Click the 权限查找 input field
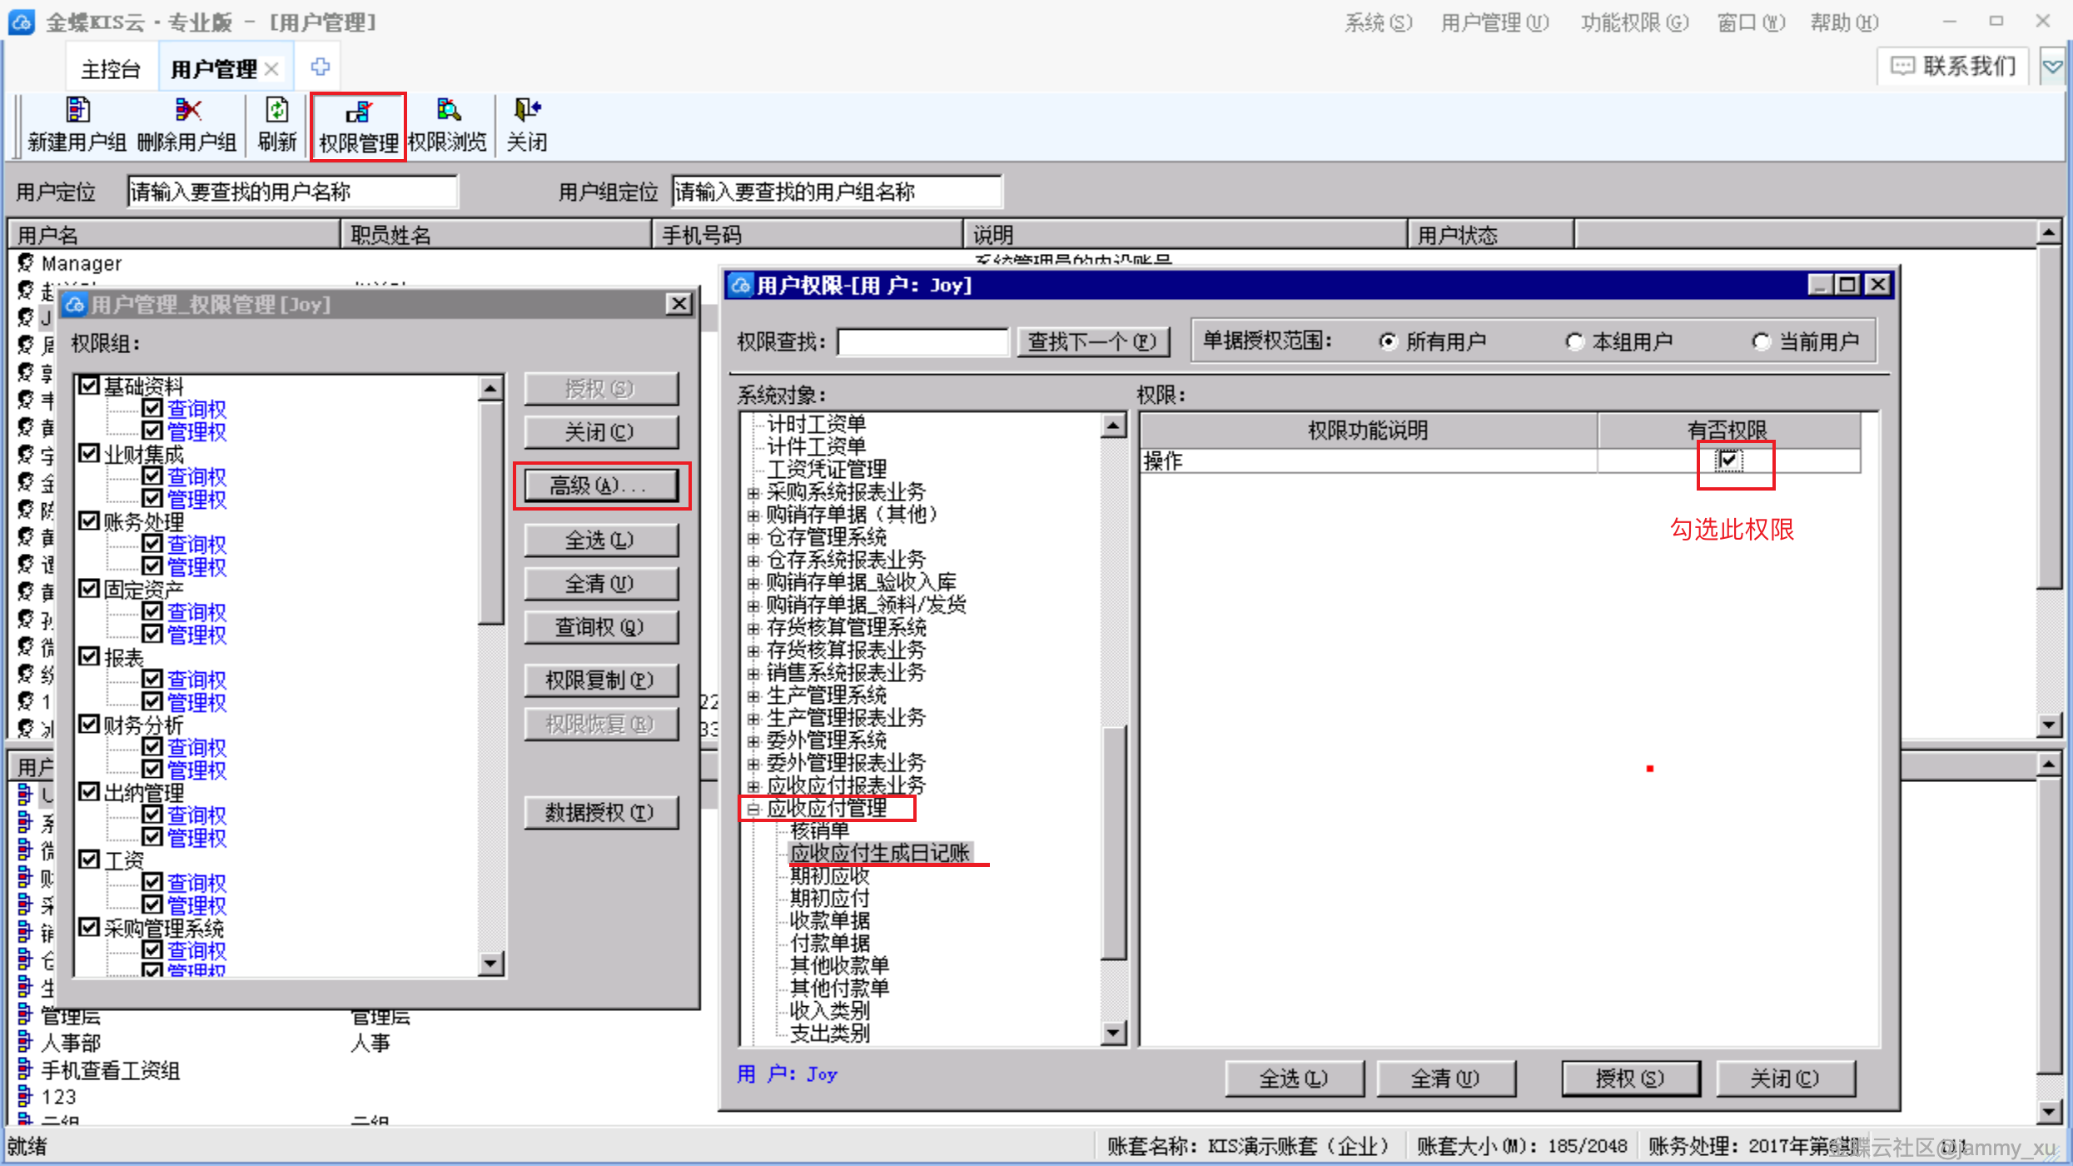Screen dimensions: 2073x1166 (x=922, y=342)
